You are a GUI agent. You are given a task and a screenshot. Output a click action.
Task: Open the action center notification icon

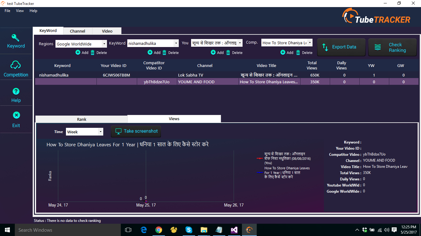[x=394, y=230]
